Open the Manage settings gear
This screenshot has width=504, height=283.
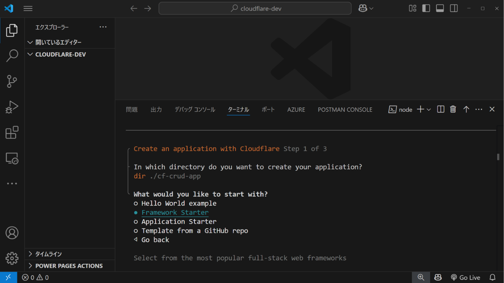coord(12,258)
